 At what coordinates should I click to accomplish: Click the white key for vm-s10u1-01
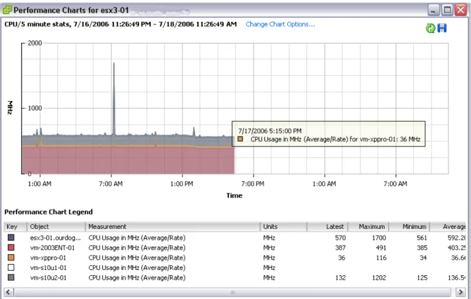11,267
